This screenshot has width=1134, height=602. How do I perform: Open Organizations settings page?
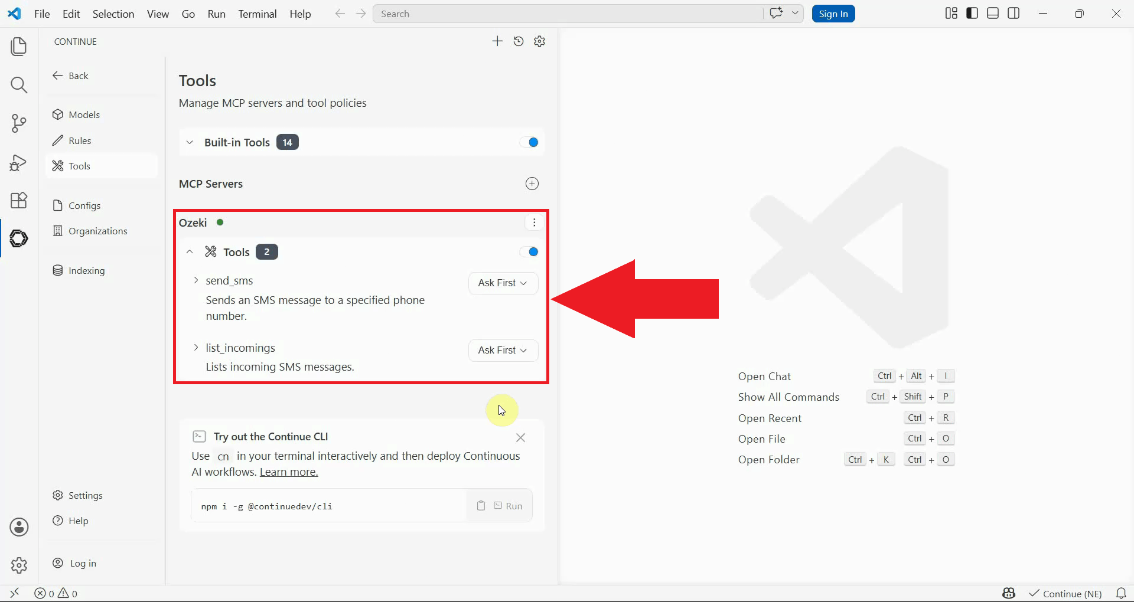(x=102, y=231)
